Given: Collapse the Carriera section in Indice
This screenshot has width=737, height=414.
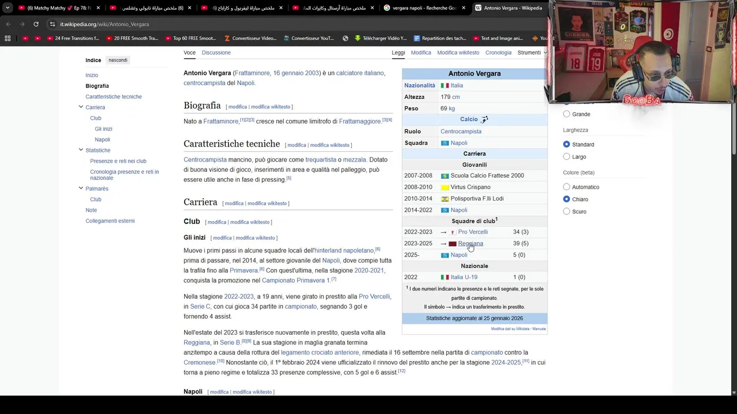Looking at the screenshot, I should tap(81, 107).
